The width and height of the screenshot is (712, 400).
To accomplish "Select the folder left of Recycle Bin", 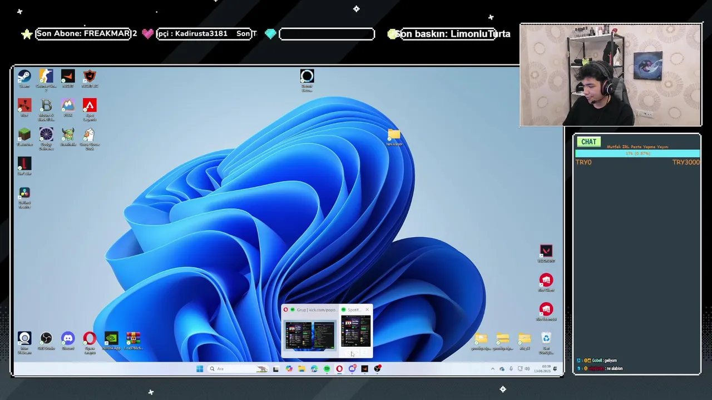I will tap(525, 341).
